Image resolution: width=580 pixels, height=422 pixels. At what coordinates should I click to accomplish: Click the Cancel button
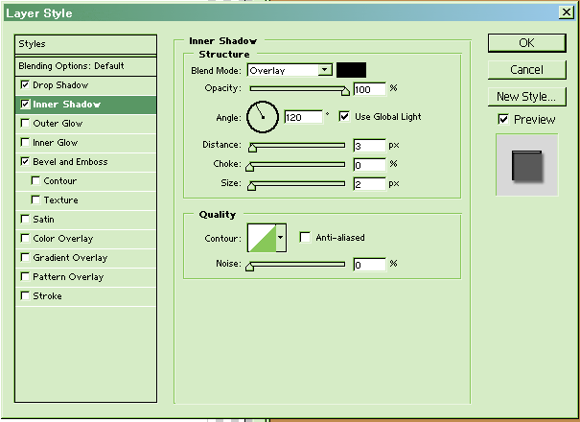(x=526, y=70)
